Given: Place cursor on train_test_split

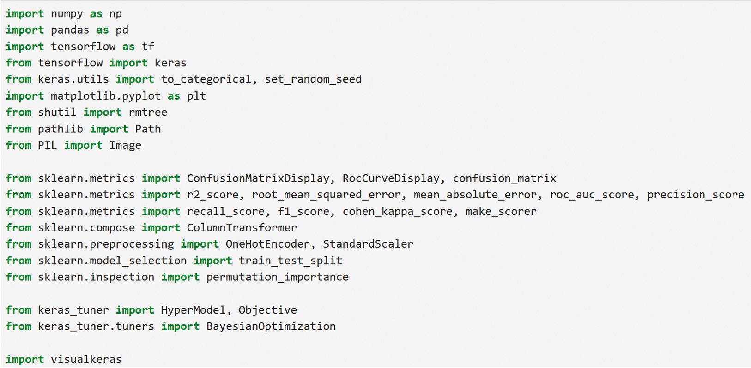Looking at the screenshot, I should pos(290,261).
